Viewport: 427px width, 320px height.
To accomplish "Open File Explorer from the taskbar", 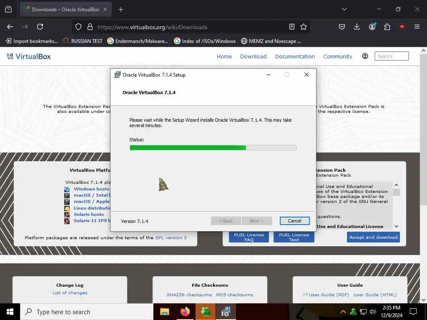I will pos(164,312).
